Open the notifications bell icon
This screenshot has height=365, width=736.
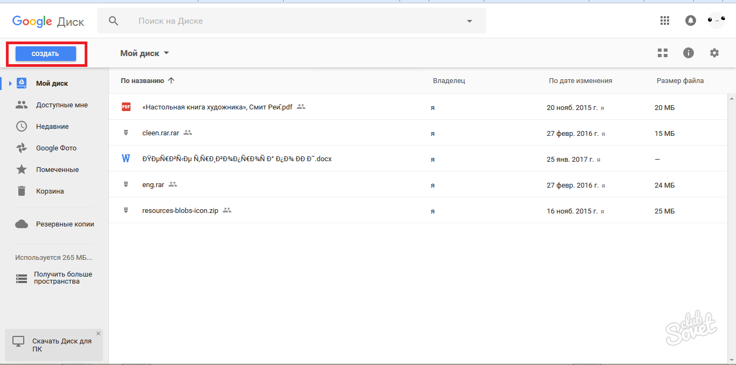[x=690, y=20]
